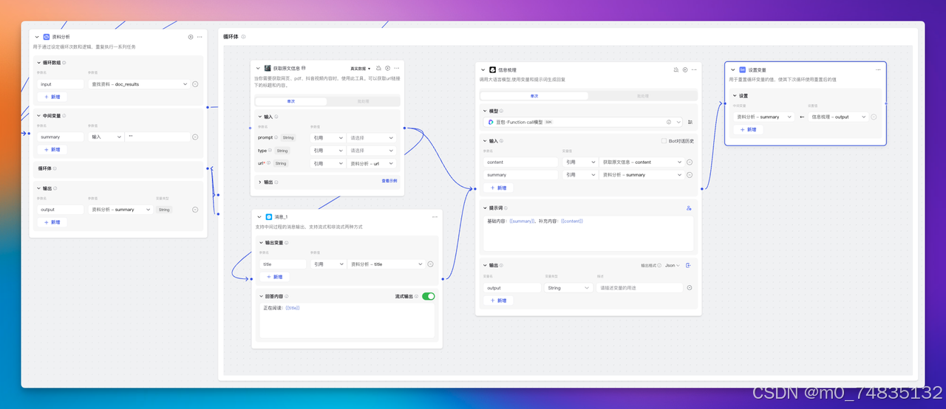
Task: Click the 请描述变量的用途 description field
Action: coord(639,288)
